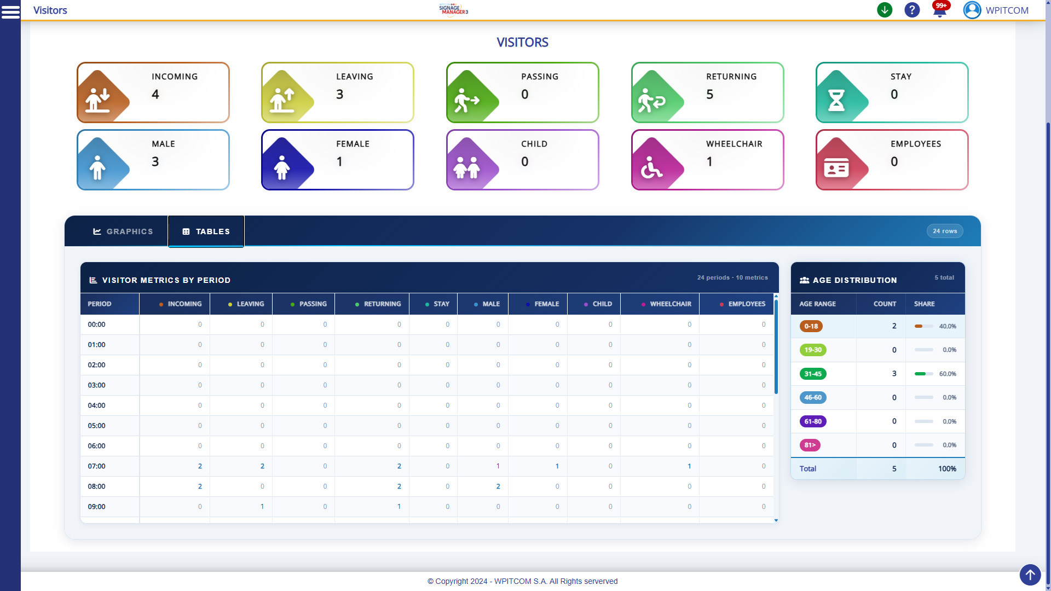Click the people icon next to Age Distribution
Viewport: 1051px width, 591px height.
[804, 280]
